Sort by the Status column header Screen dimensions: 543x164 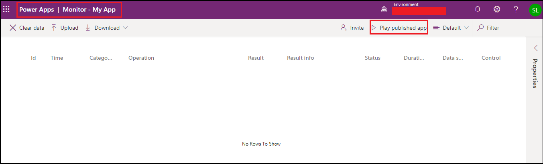pyautogui.click(x=372, y=58)
